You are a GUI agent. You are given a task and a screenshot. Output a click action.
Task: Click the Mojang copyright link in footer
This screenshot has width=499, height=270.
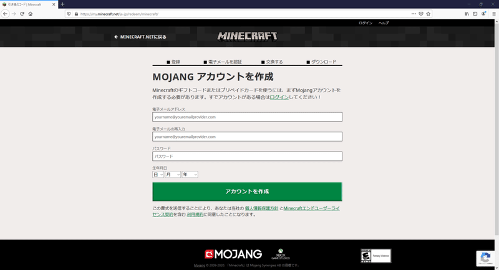pos(199,265)
